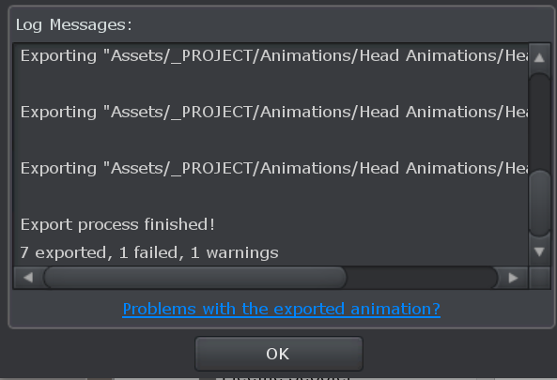Select the first Exporting log line
Image resolution: width=557 pixels, height=380 pixels.
274,55
